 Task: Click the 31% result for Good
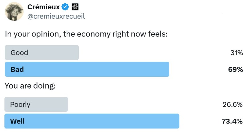[236, 53]
